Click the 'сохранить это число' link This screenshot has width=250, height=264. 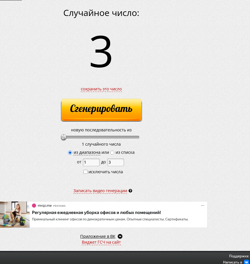(101, 89)
